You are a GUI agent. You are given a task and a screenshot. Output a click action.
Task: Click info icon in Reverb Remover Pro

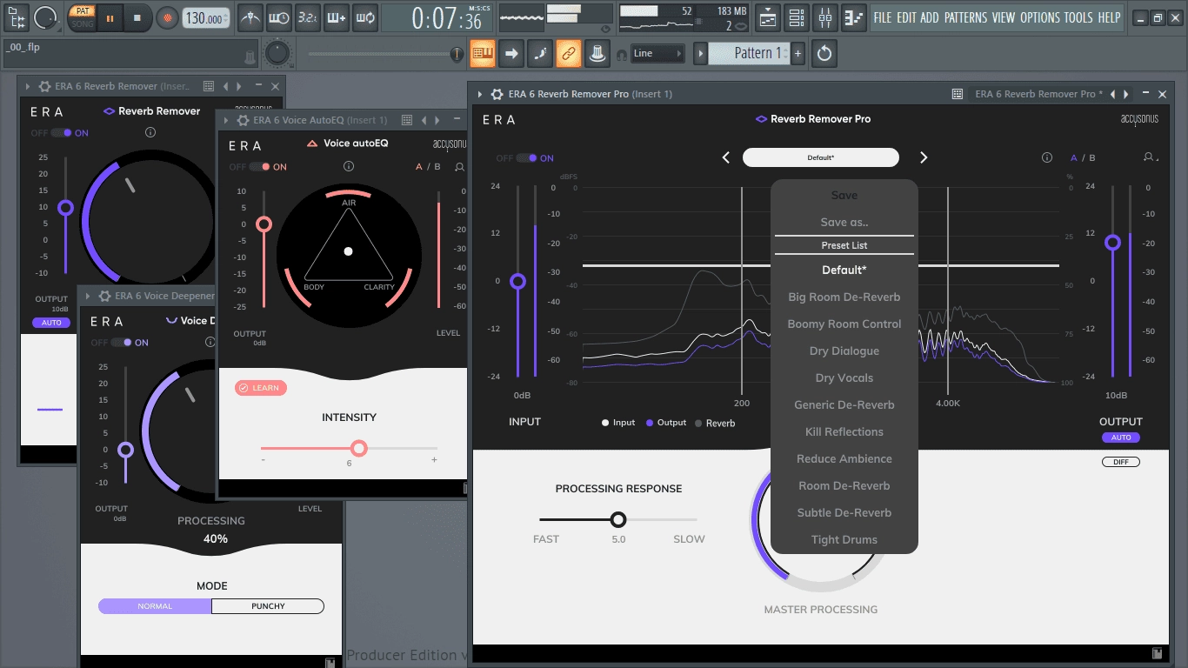1047,157
